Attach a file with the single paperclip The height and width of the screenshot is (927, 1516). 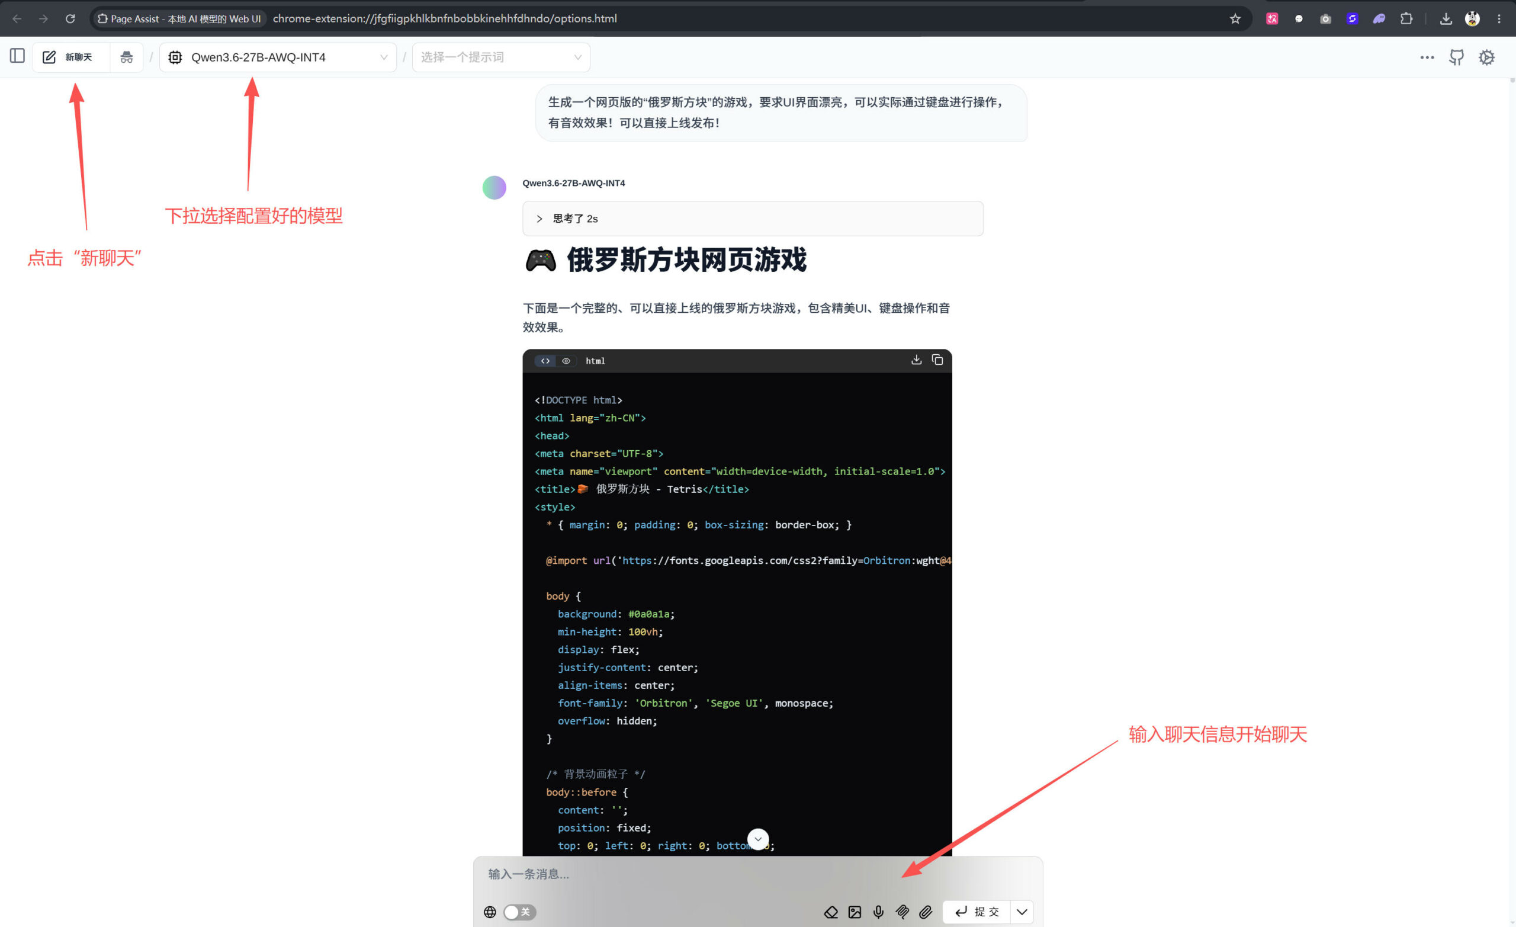926,912
